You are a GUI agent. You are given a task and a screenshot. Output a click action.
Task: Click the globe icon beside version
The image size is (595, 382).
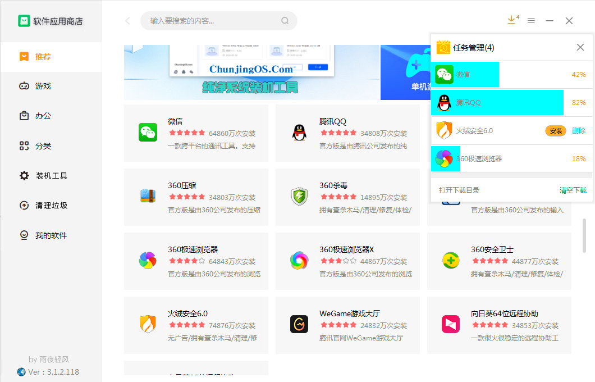[21, 372]
